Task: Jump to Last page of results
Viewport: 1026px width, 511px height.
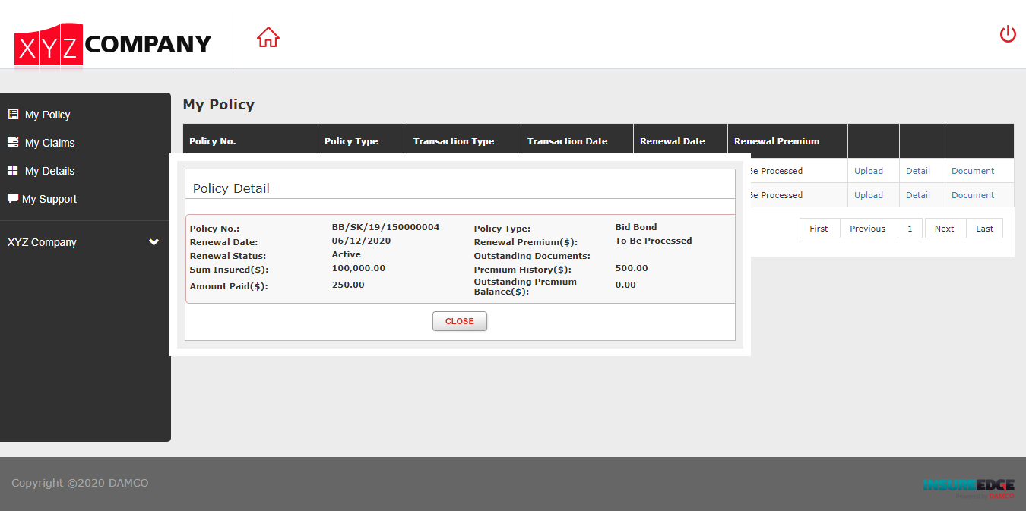Action: [x=985, y=229]
